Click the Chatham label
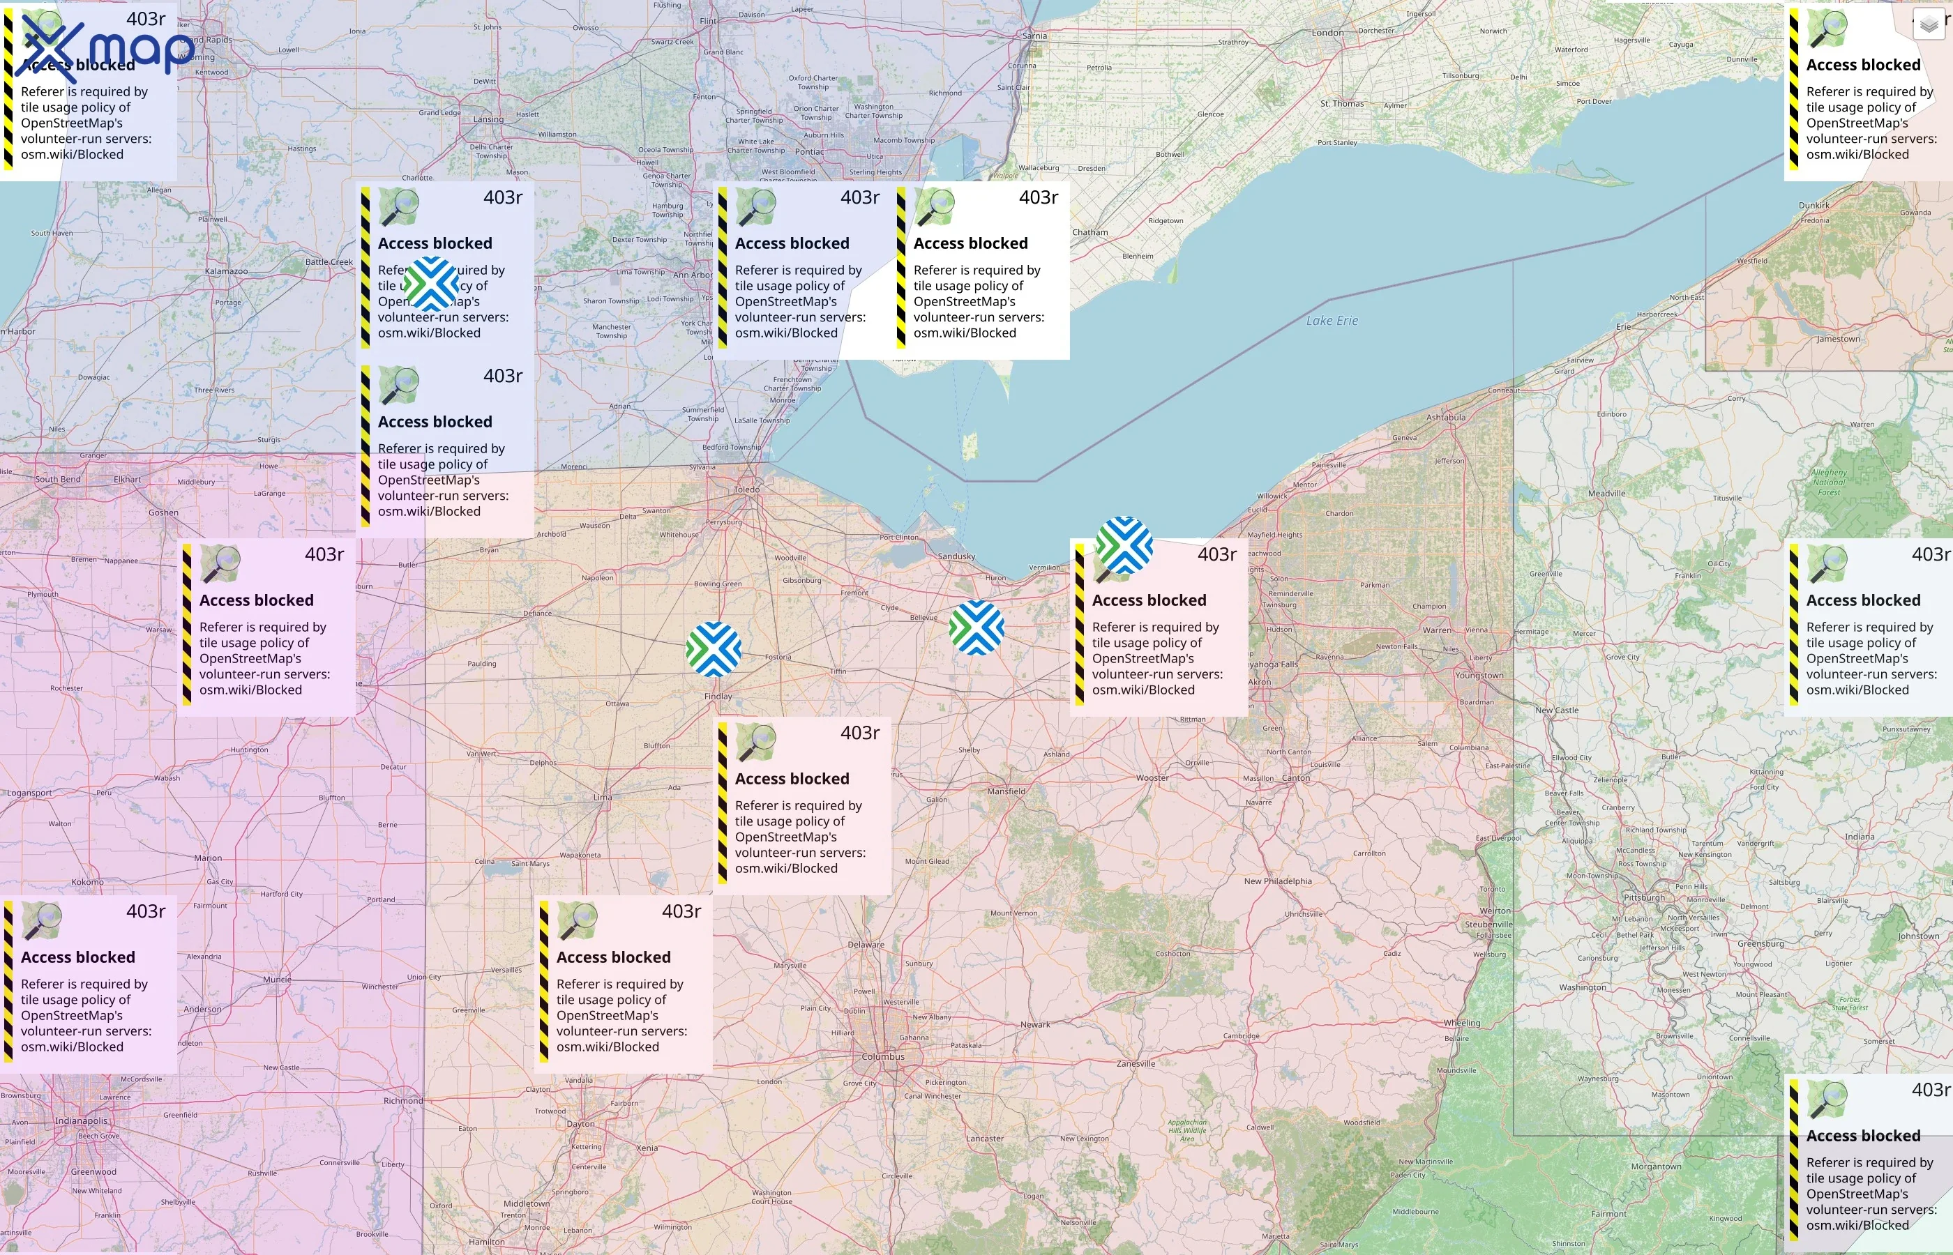1953x1255 pixels. coord(1089,232)
